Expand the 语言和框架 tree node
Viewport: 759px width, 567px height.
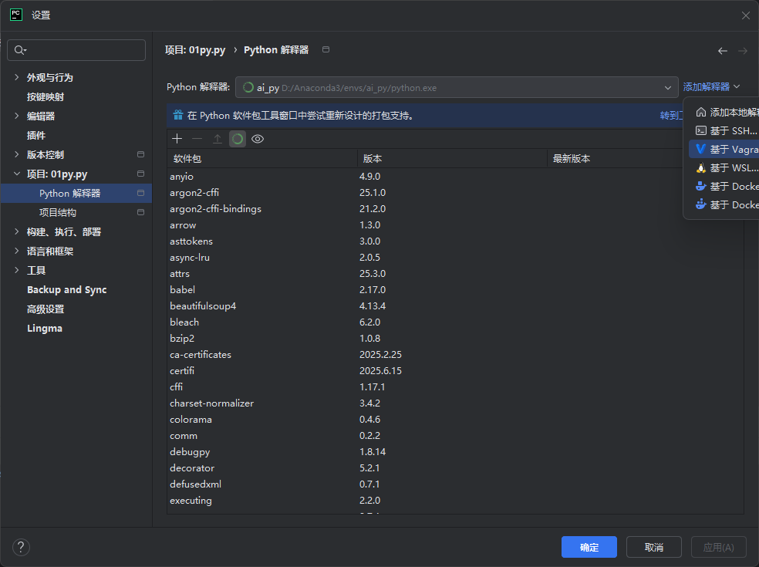pyautogui.click(x=16, y=251)
